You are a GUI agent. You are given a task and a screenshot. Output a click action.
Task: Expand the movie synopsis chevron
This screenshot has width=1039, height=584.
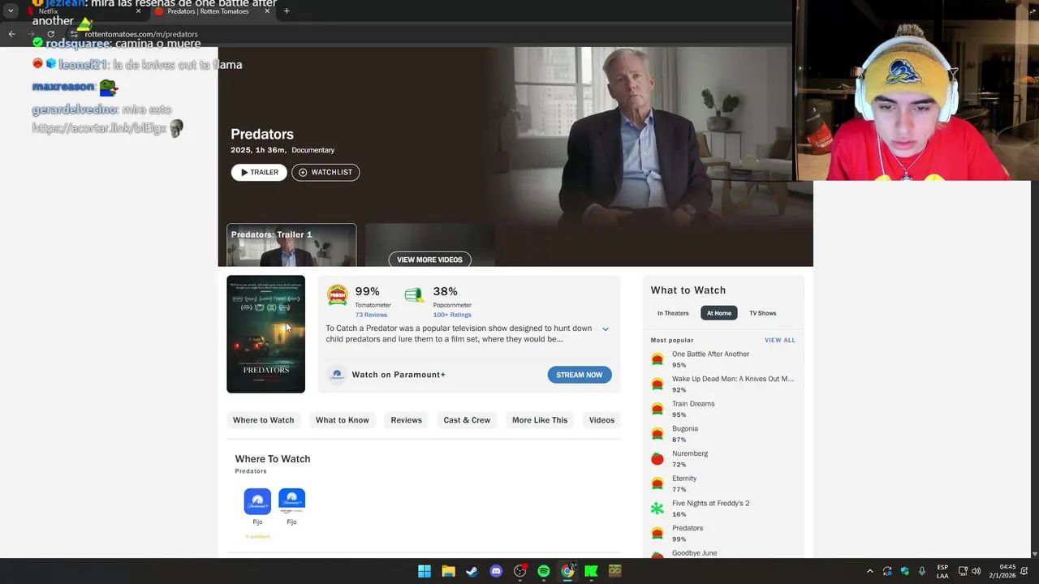pyautogui.click(x=606, y=329)
